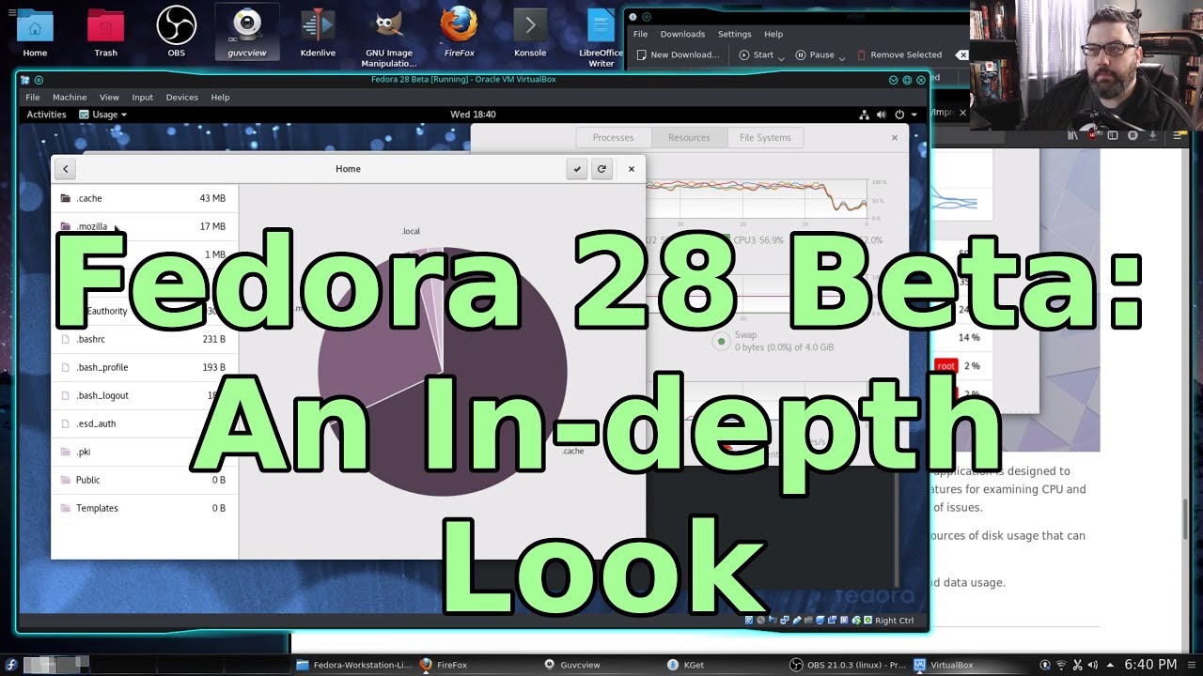Click the Wi-Fi icon in system tray
The height and width of the screenshot is (676, 1203).
[1062, 665]
